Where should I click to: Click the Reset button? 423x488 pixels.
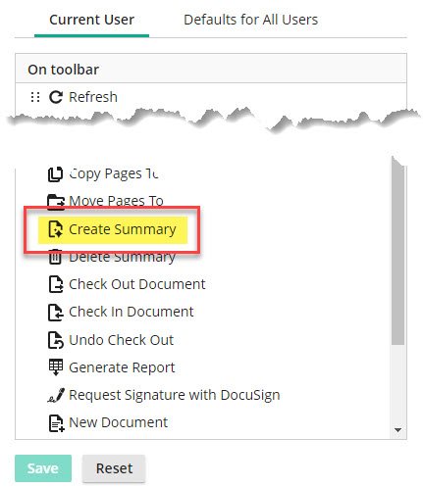pos(114,468)
